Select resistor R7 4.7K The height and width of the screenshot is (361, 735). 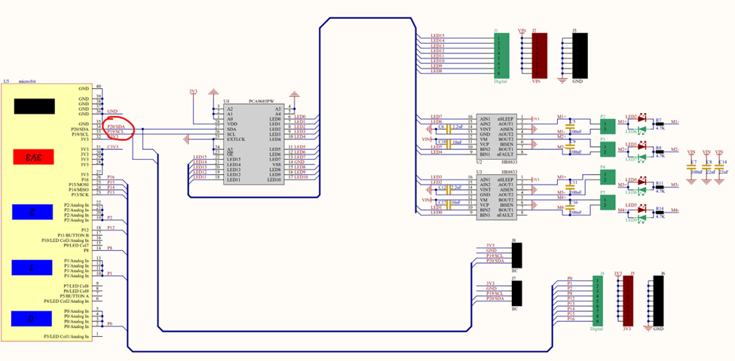660,123
